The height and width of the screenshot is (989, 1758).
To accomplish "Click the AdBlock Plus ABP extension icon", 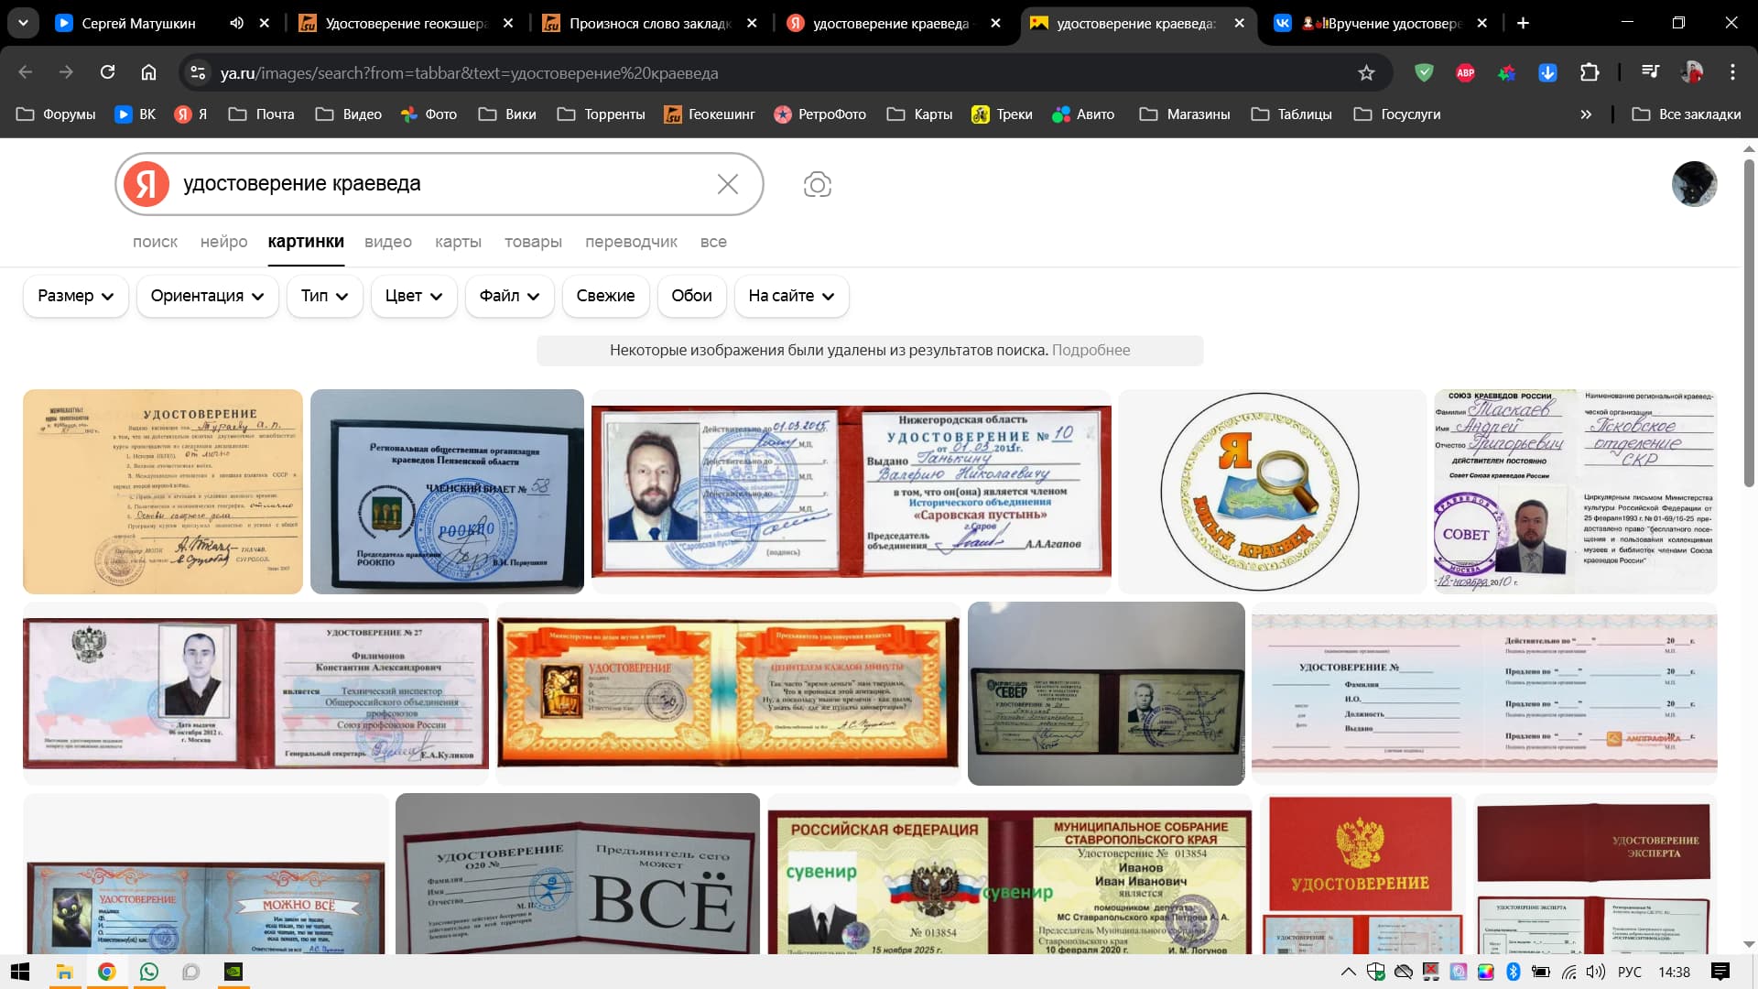I will point(1465,72).
